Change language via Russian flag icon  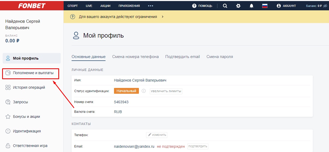(x=265, y=6)
